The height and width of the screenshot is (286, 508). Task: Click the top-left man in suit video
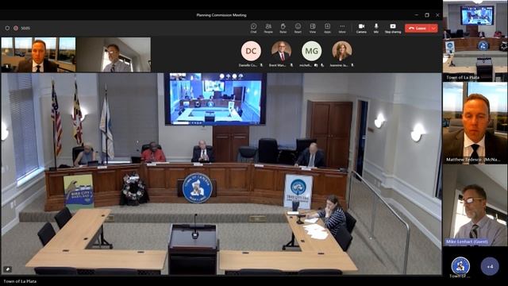click(39, 55)
